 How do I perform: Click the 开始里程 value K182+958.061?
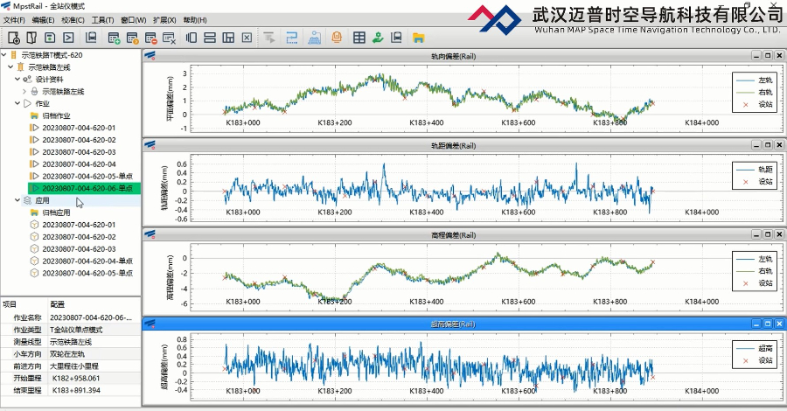pyautogui.click(x=75, y=379)
